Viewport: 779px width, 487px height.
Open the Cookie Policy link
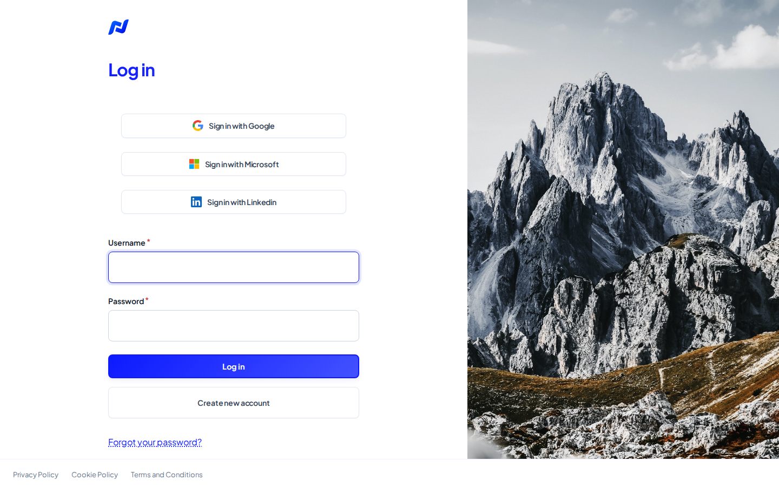pos(95,475)
